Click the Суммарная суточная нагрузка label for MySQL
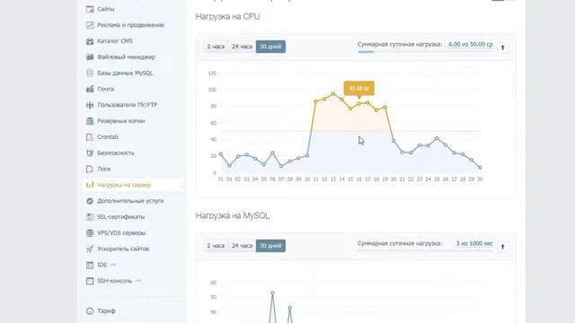Screen dimensions: 575x323 click(x=400, y=243)
